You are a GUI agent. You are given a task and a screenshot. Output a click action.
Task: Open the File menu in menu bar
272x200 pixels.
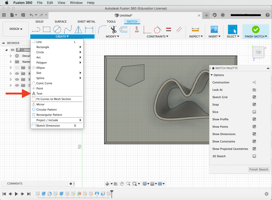tap(40, 3)
